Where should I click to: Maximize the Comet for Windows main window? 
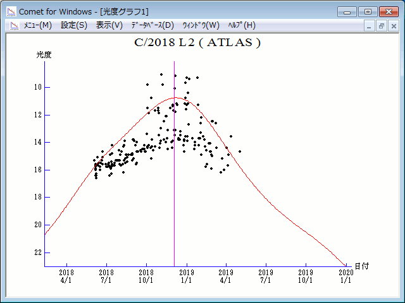pyautogui.click(x=367, y=11)
